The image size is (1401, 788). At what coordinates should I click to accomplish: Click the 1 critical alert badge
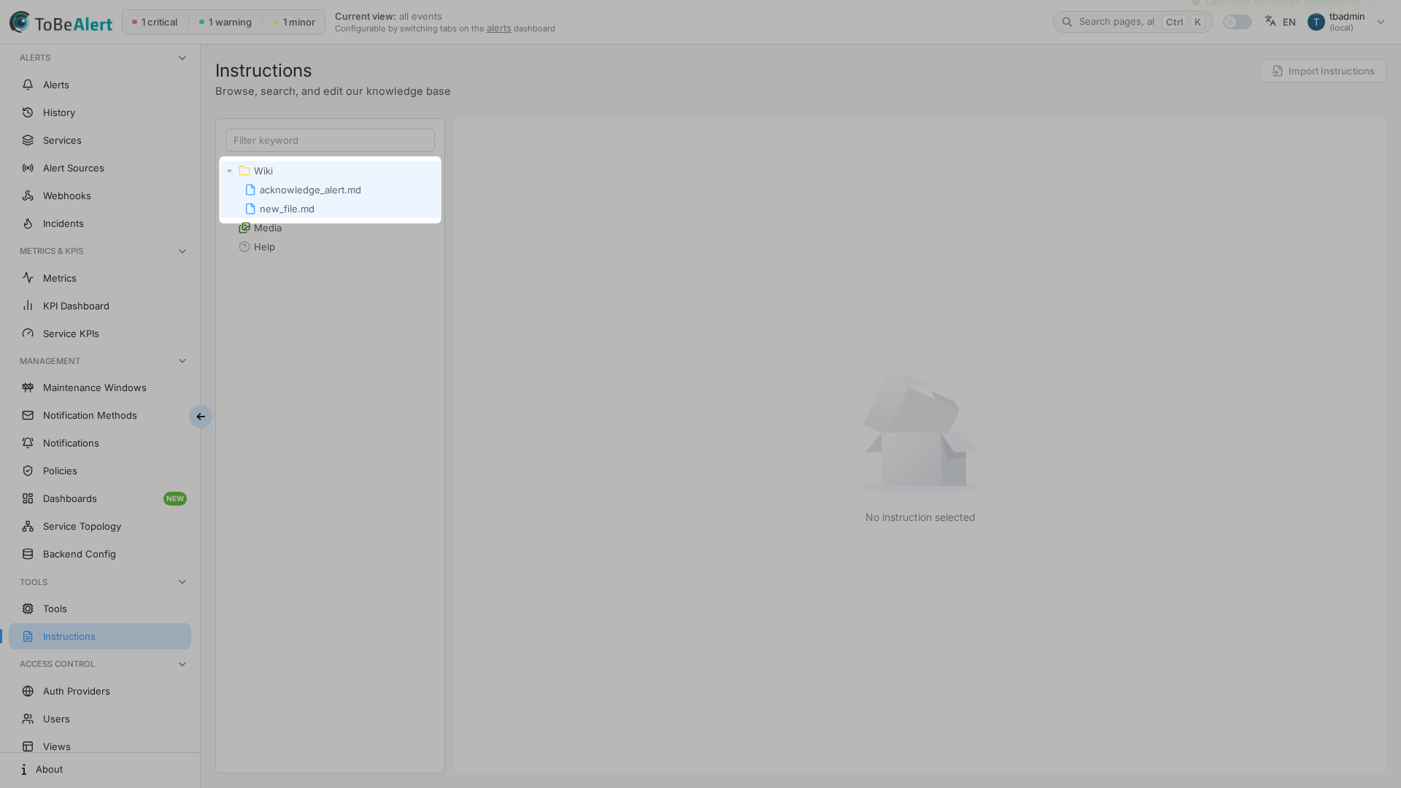pyautogui.click(x=155, y=22)
